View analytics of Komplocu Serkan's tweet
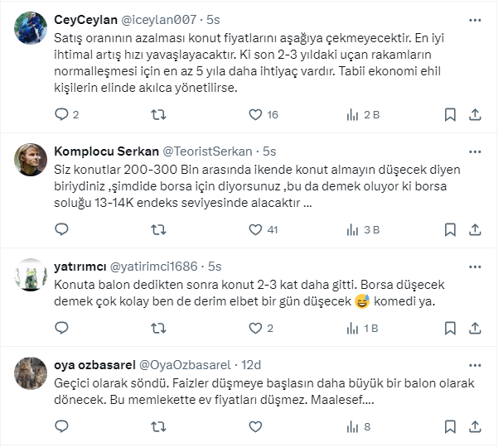 point(351,229)
